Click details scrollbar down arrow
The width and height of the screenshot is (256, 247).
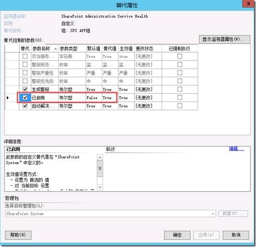tap(100, 187)
